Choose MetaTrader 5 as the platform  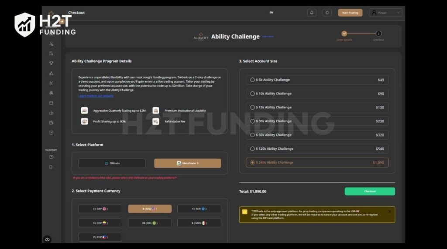[188, 163]
